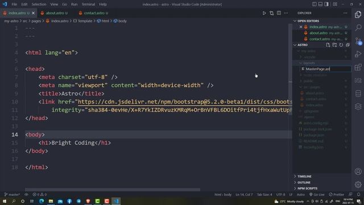Toggle primary side bar layout button
Screen dimensions: 364x205
tap(314, 4)
